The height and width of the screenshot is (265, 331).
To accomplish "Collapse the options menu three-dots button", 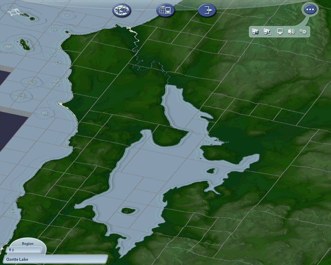I will pos(310,10).
